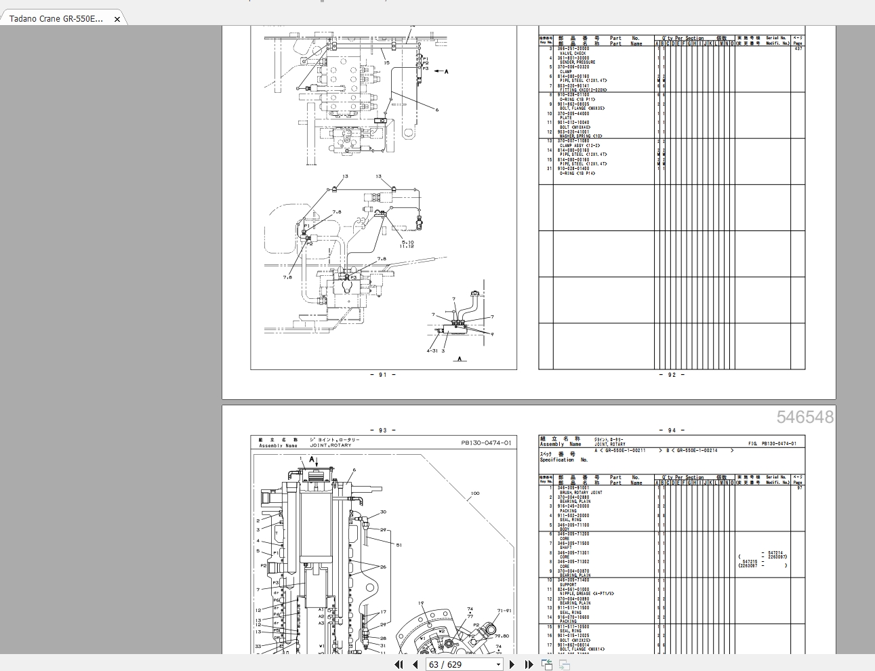Click page number '- 93 -' text
The image size is (875, 671).
[x=383, y=430]
